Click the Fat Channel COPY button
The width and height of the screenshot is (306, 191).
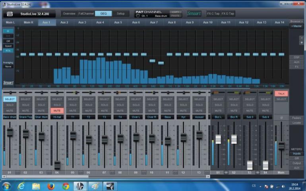[175, 12]
